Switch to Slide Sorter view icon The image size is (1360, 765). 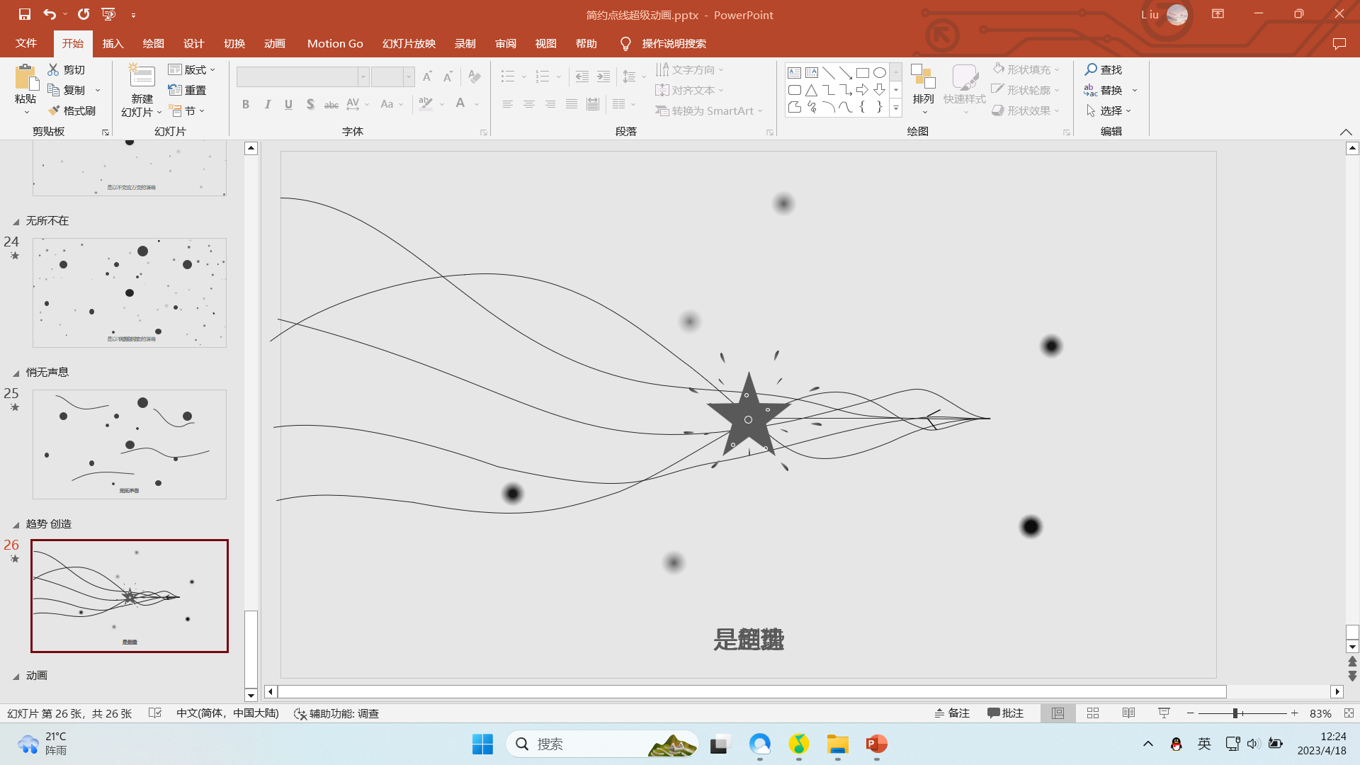pyautogui.click(x=1093, y=713)
